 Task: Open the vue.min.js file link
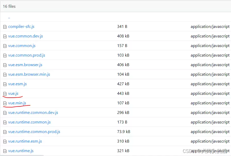17,103
